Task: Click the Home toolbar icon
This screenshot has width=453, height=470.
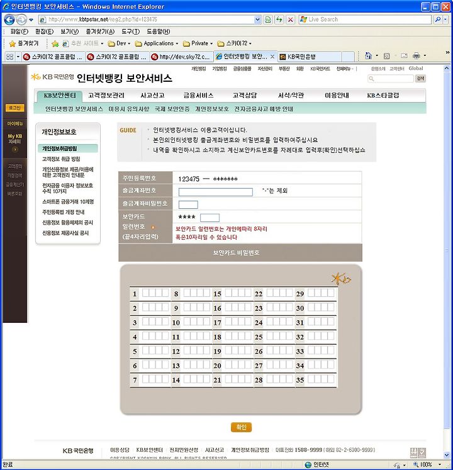Action: pyautogui.click(x=369, y=56)
